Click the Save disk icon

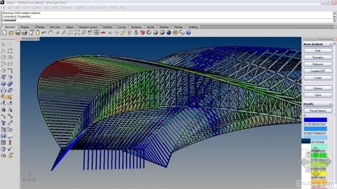tap(18, 33)
